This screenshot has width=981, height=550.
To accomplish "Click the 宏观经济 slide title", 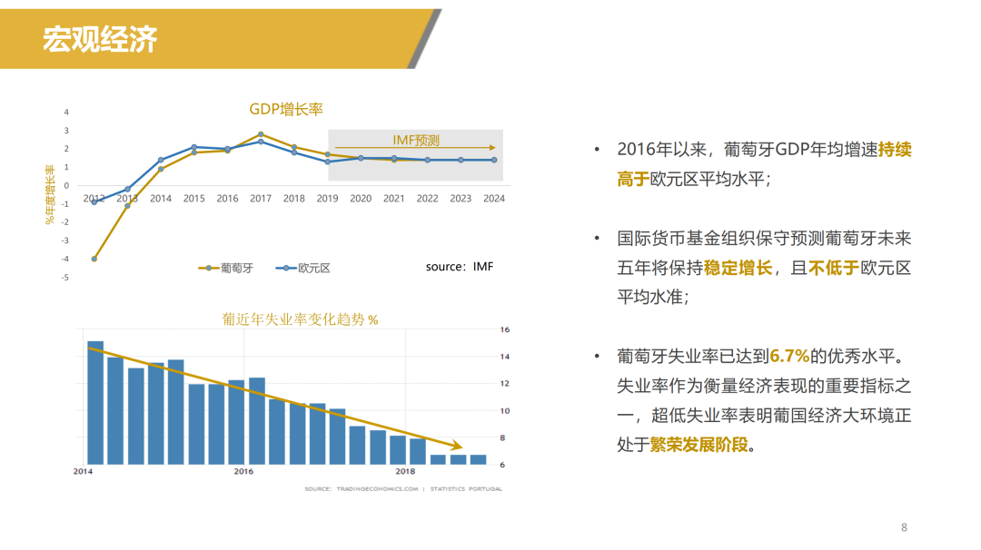I will (101, 40).
